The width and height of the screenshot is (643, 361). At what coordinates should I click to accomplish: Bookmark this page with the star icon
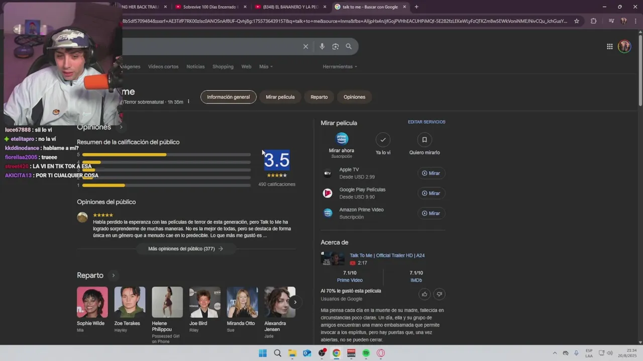coord(577,21)
